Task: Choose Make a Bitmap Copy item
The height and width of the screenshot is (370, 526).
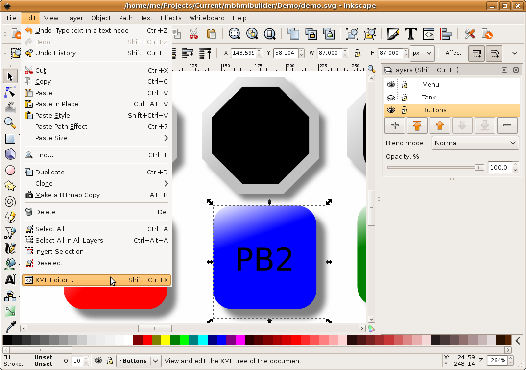Action: click(96, 195)
